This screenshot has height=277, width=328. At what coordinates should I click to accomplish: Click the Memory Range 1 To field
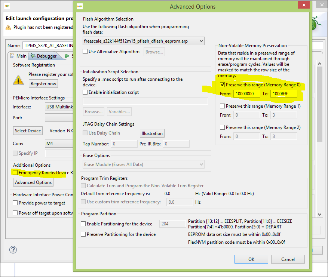283,115
